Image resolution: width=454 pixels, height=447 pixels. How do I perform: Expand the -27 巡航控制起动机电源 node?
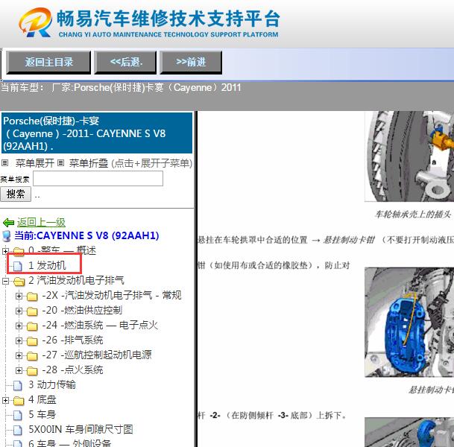click(x=19, y=355)
